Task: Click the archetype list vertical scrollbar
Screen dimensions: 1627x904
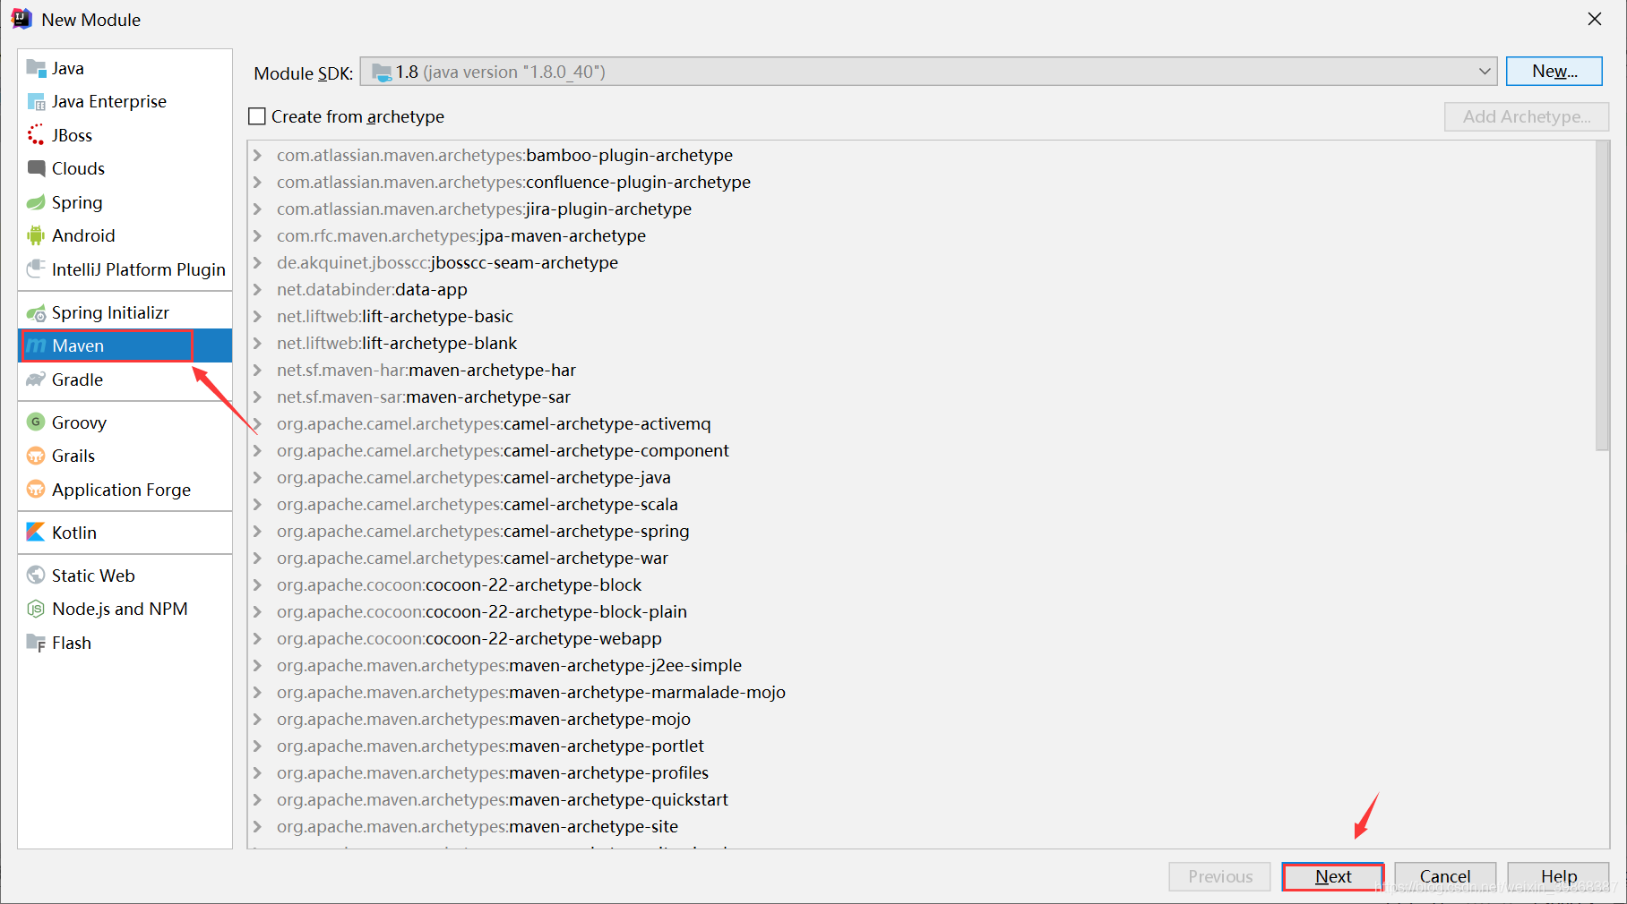Action: pos(1603,295)
